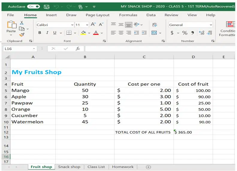This screenshot has height=171, width=237.
Task: Click the Percent Style icon
Action: (185, 33)
